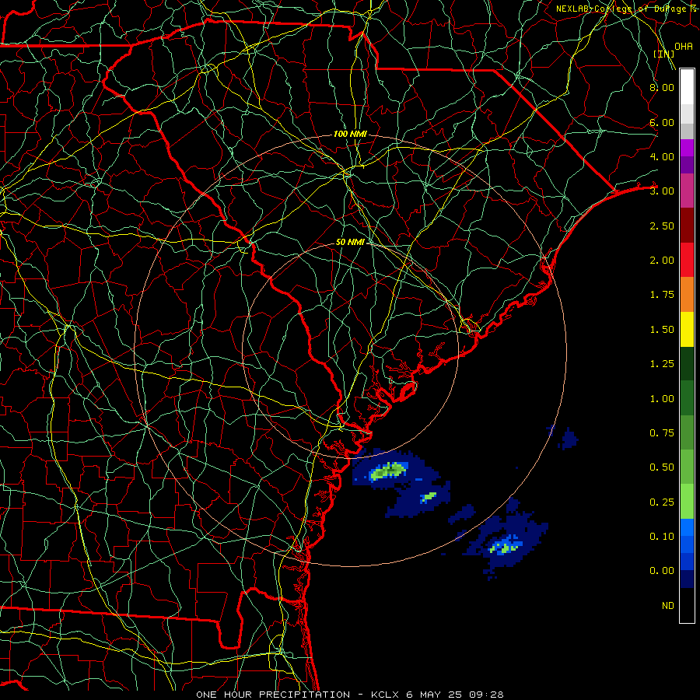Click the One Hour Precipitation title caption
The image size is (700, 700).
pyautogui.click(x=350, y=695)
